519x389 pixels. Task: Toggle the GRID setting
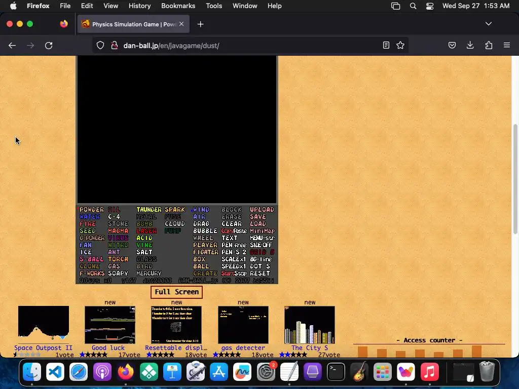[262, 252]
